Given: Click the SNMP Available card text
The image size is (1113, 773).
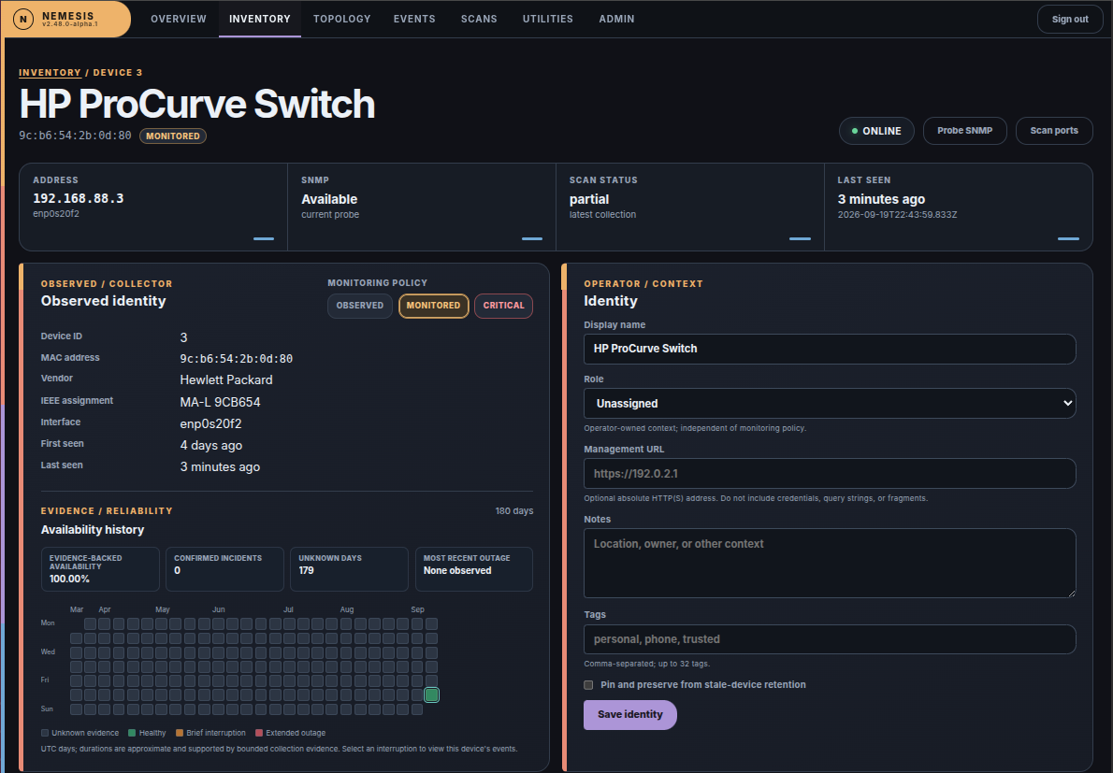Looking at the screenshot, I should point(329,199).
